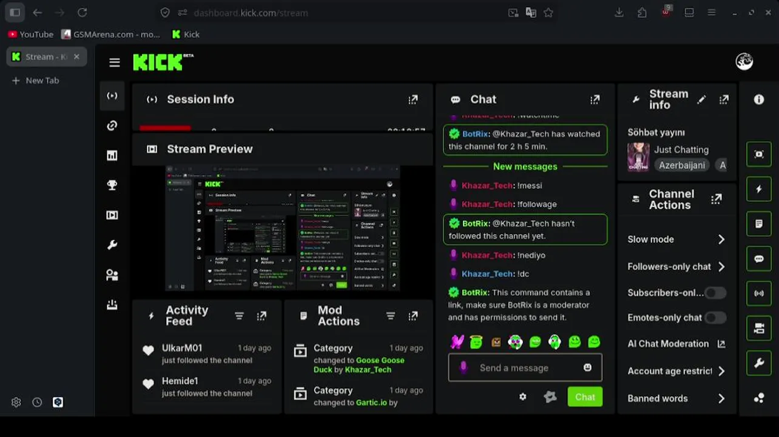Click the Send a message field
This screenshot has height=437, width=779.
(525, 368)
